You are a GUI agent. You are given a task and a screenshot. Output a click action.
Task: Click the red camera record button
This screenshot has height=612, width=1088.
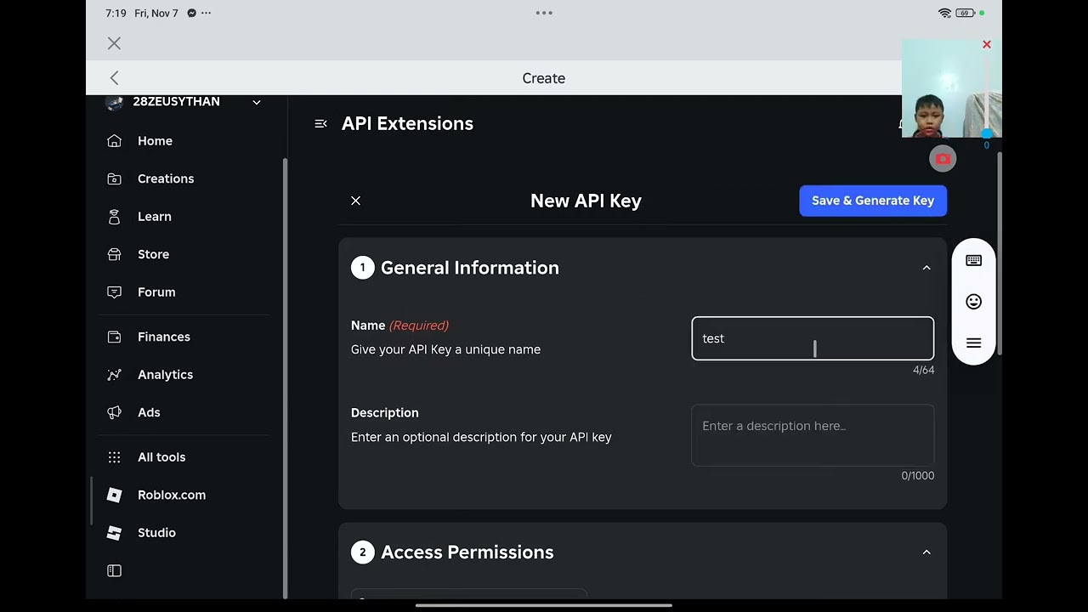pos(943,159)
